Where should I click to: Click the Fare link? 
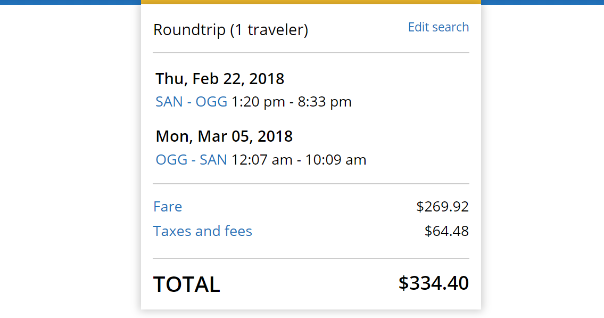click(x=168, y=207)
